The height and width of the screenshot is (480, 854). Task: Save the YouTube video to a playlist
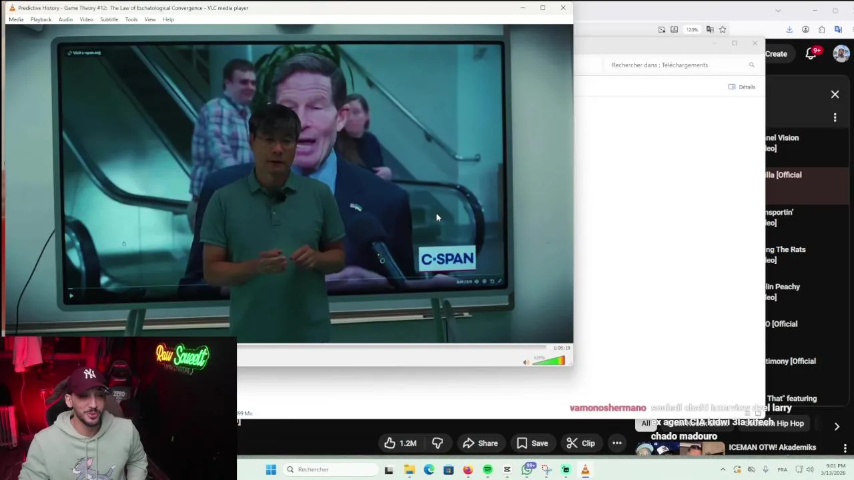pos(532,443)
